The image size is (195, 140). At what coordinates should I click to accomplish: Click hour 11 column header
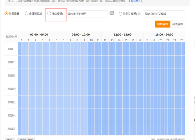98,40
